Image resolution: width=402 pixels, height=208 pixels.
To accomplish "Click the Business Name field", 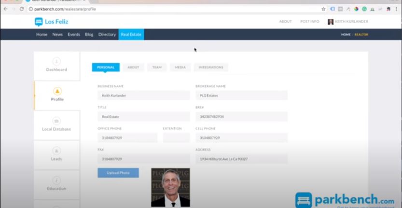I will pos(144,96).
